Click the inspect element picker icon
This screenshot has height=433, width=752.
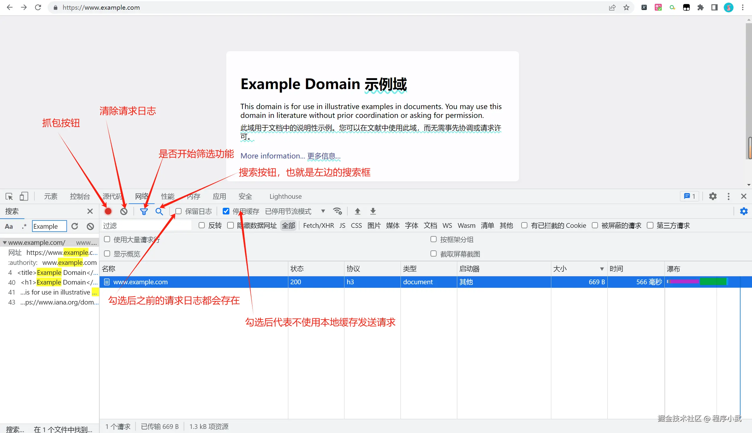pyautogui.click(x=9, y=196)
